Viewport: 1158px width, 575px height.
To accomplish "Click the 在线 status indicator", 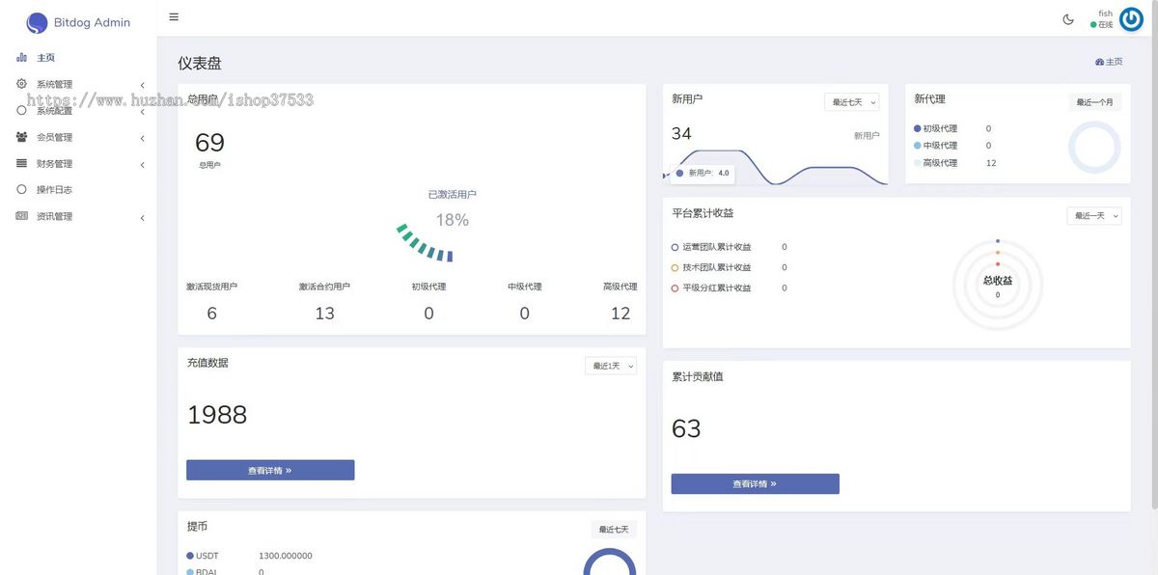I will tap(1101, 25).
